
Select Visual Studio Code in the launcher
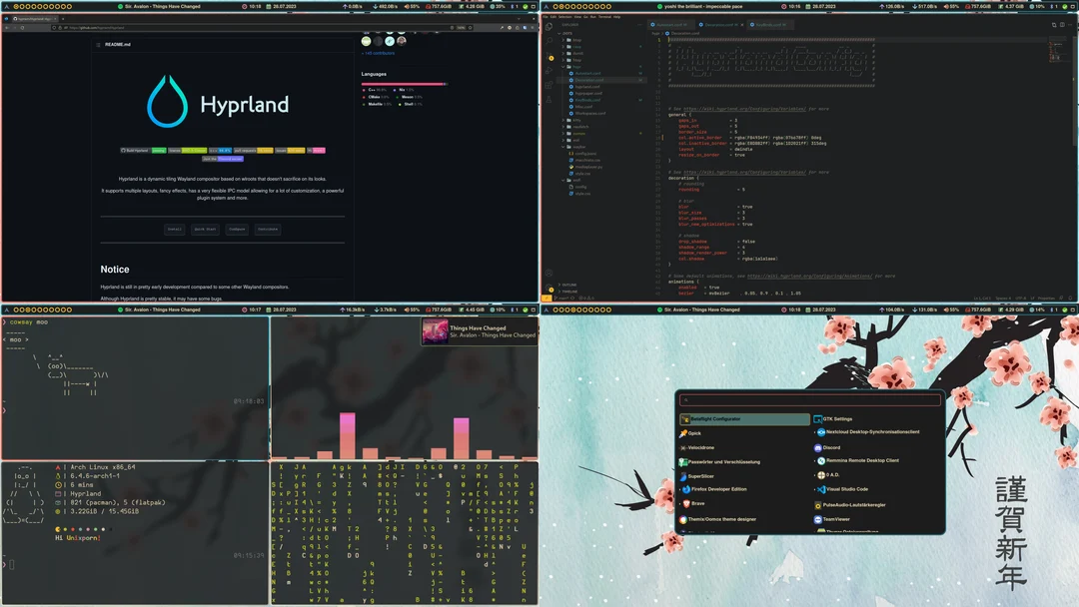pos(848,489)
